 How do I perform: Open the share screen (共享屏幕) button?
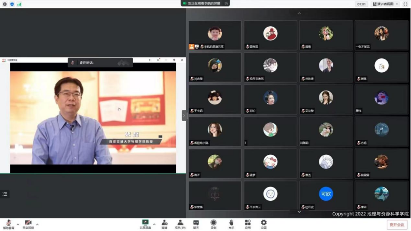click(x=145, y=225)
